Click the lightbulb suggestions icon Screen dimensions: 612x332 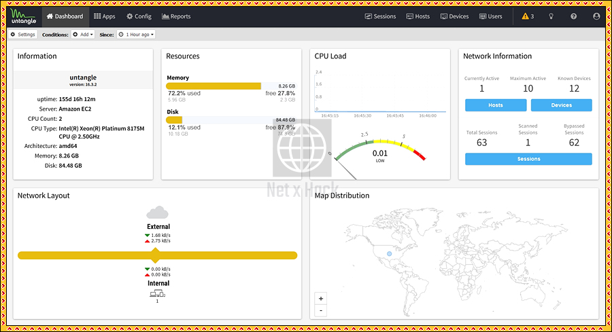click(x=551, y=16)
